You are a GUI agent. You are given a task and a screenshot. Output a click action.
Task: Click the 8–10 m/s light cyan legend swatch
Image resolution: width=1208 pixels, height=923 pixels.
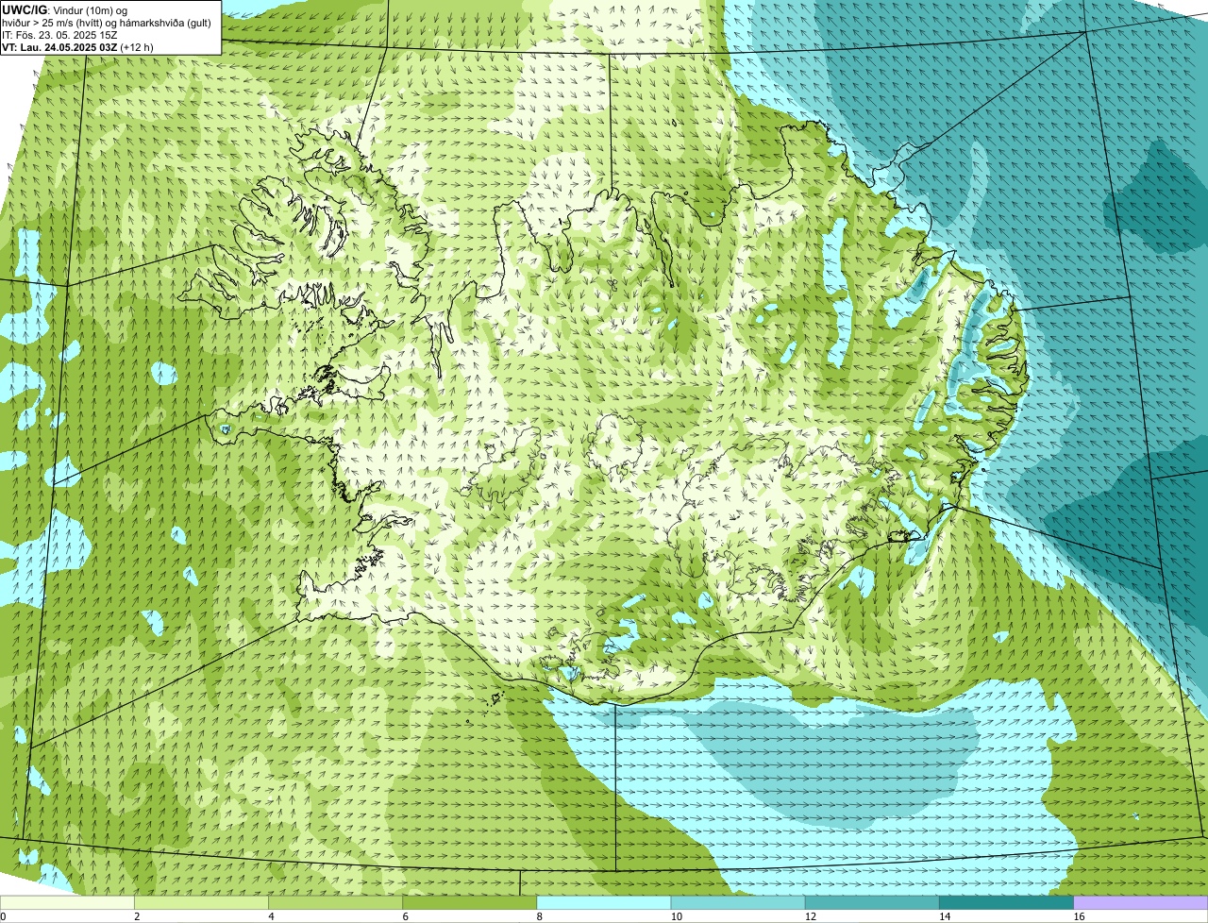(604, 903)
